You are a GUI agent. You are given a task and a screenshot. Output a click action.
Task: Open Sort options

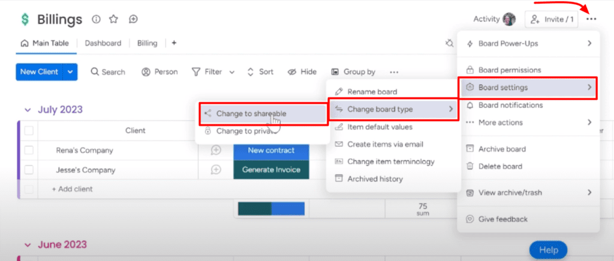260,72
